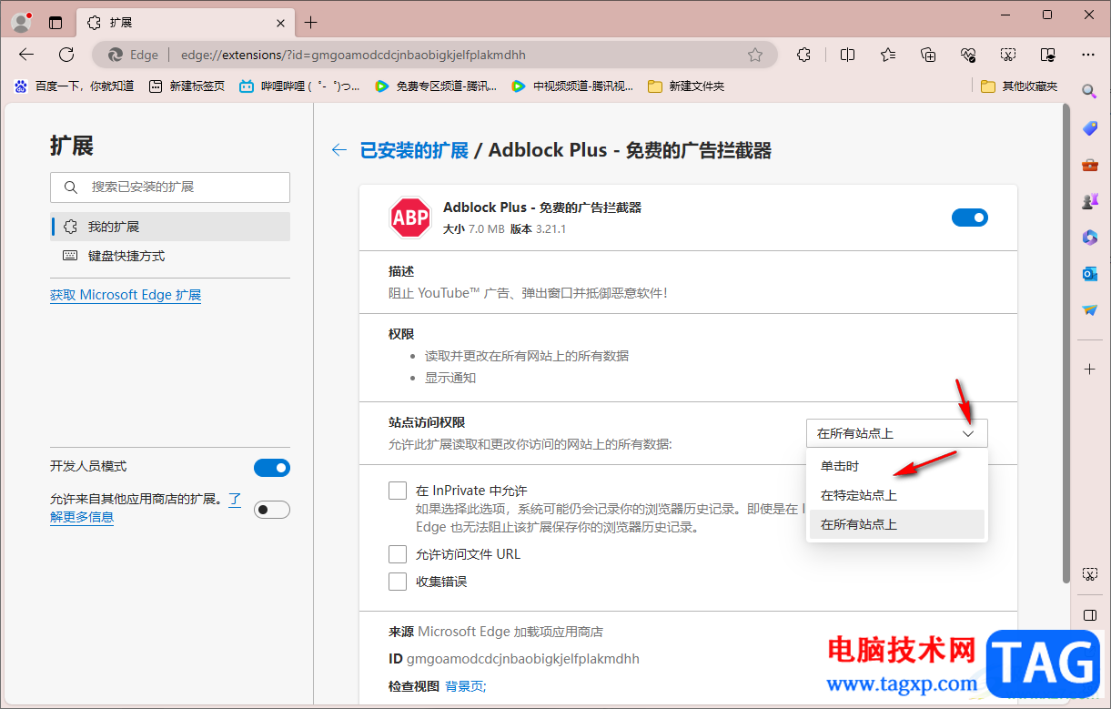Click the 版本 3.21.1 text
The width and height of the screenshot is (1111, 709).
538,229
